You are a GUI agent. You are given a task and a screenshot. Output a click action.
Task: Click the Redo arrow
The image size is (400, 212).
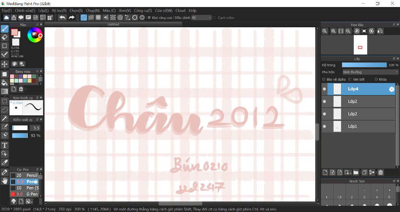click(x=72, y=17)
